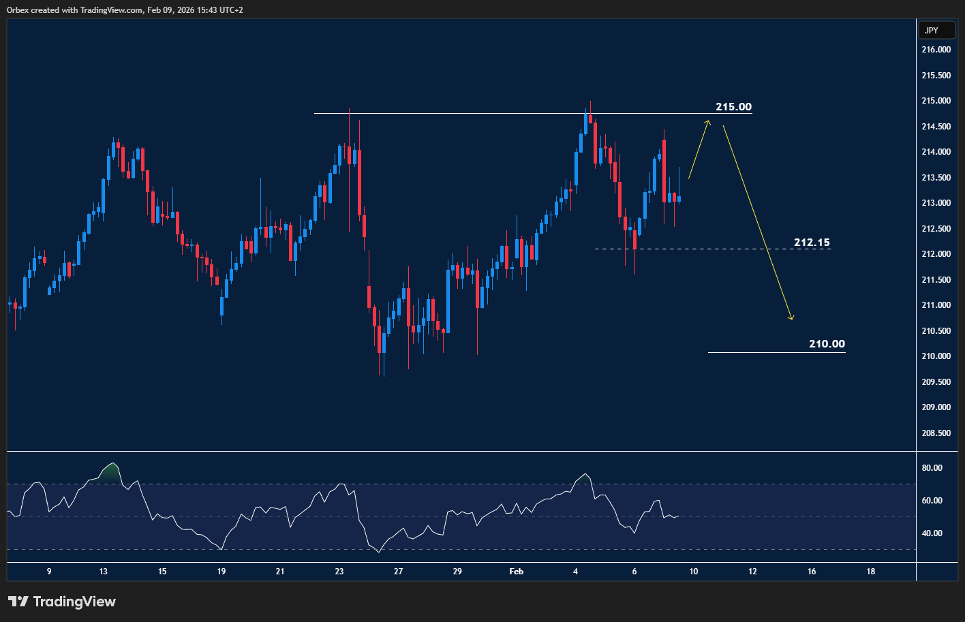Click the TradingView logo icon

tap(18, 602)
